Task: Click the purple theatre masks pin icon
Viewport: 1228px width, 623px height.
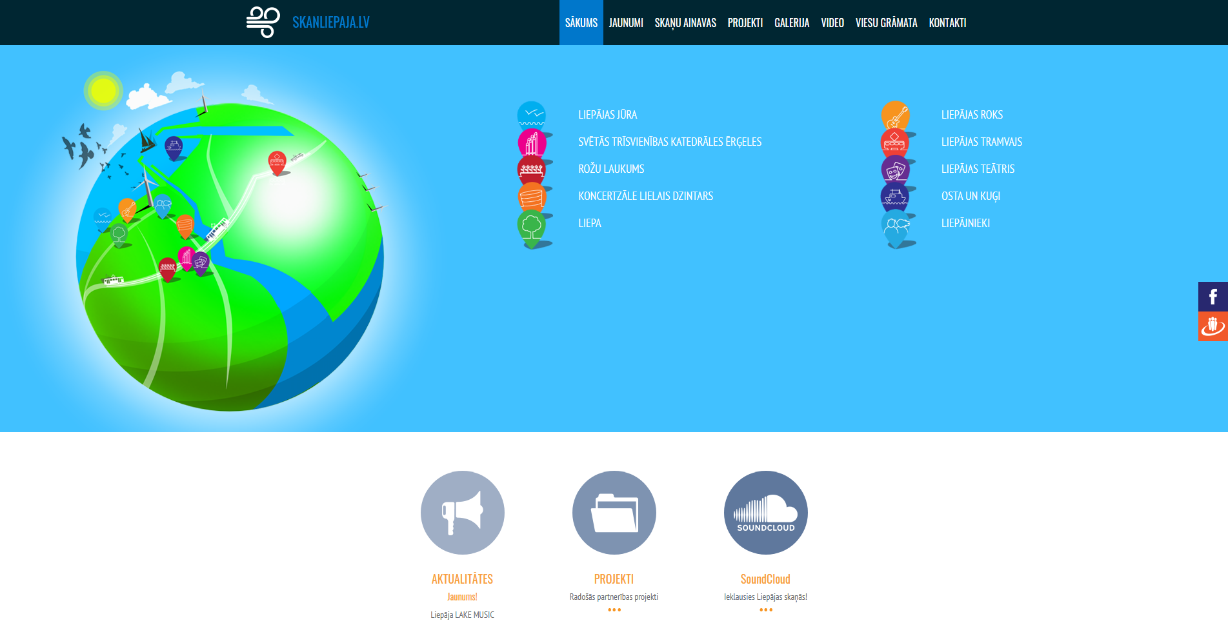Action: coord(895,170)
